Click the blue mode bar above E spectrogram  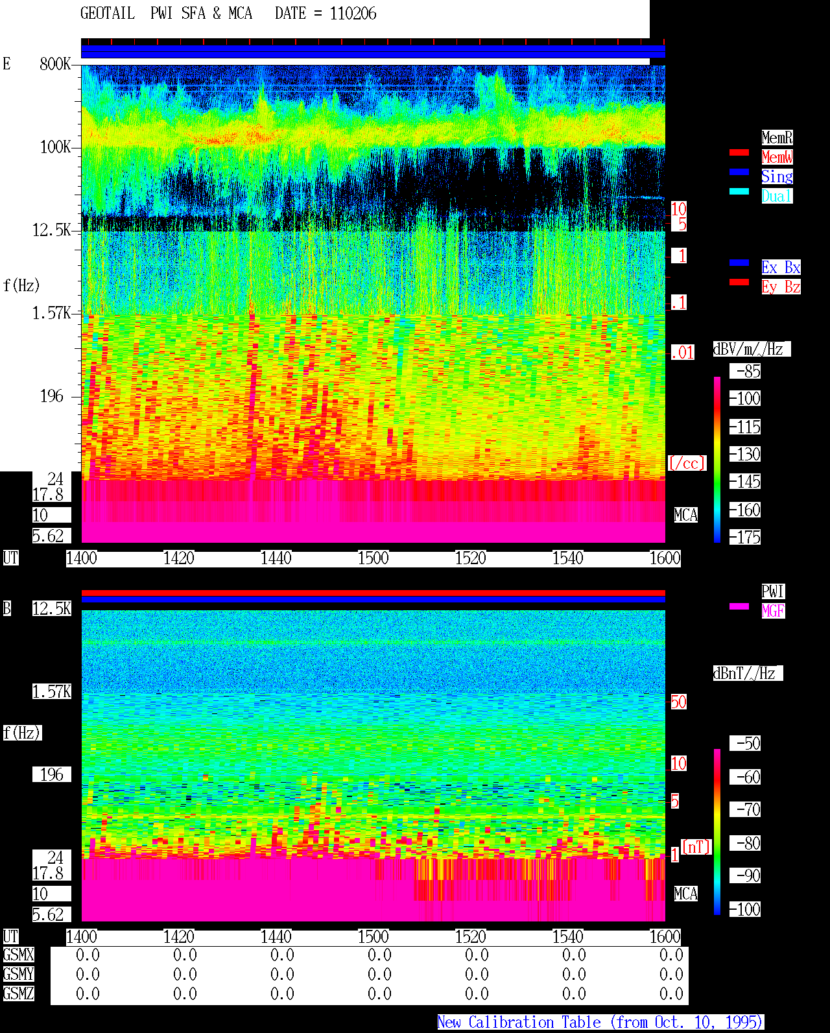[x=373, y=51]
